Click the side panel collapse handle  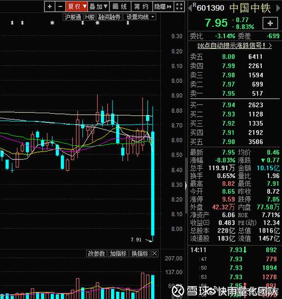coord(186,185)
